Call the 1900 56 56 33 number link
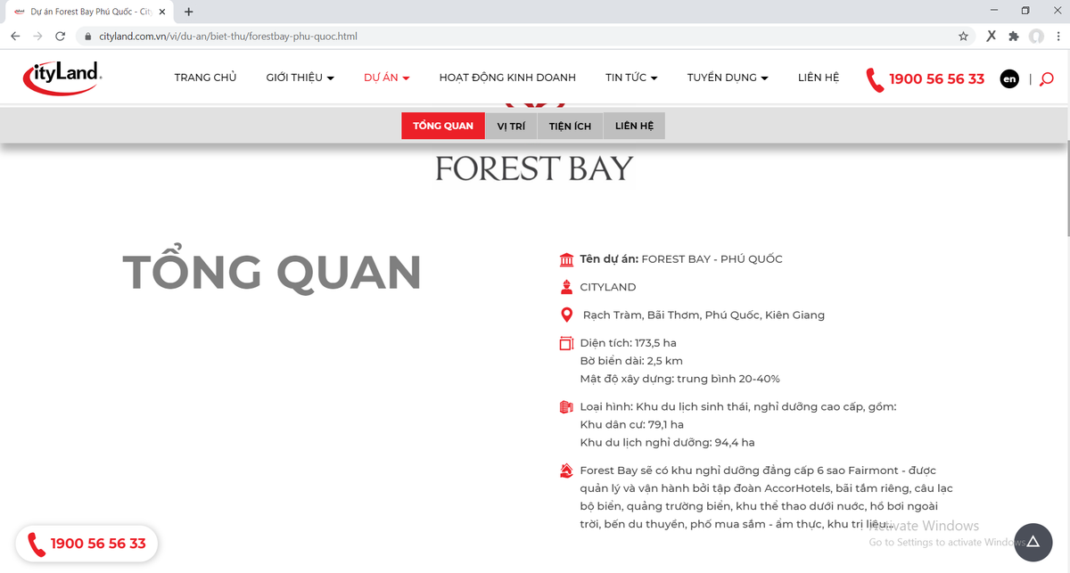 (936, 78)
